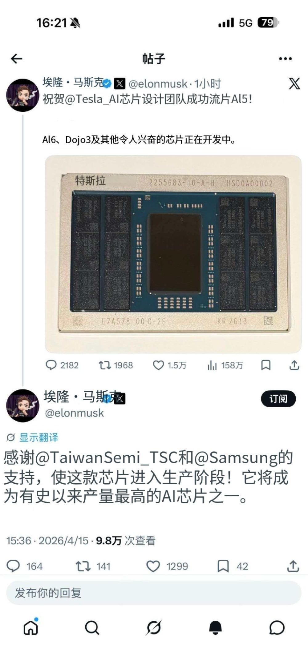Open the Search tab

coord(92,627)
